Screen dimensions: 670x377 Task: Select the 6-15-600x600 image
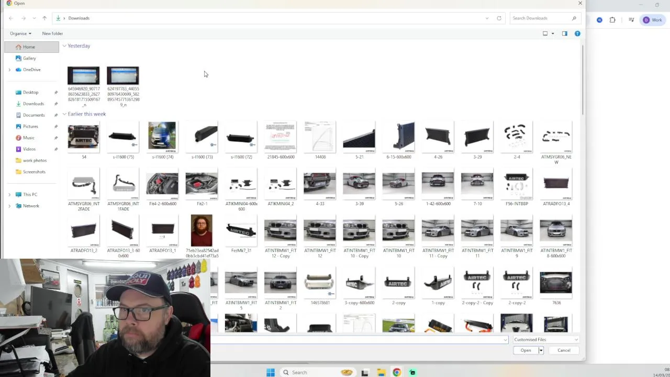pos(398,140)
